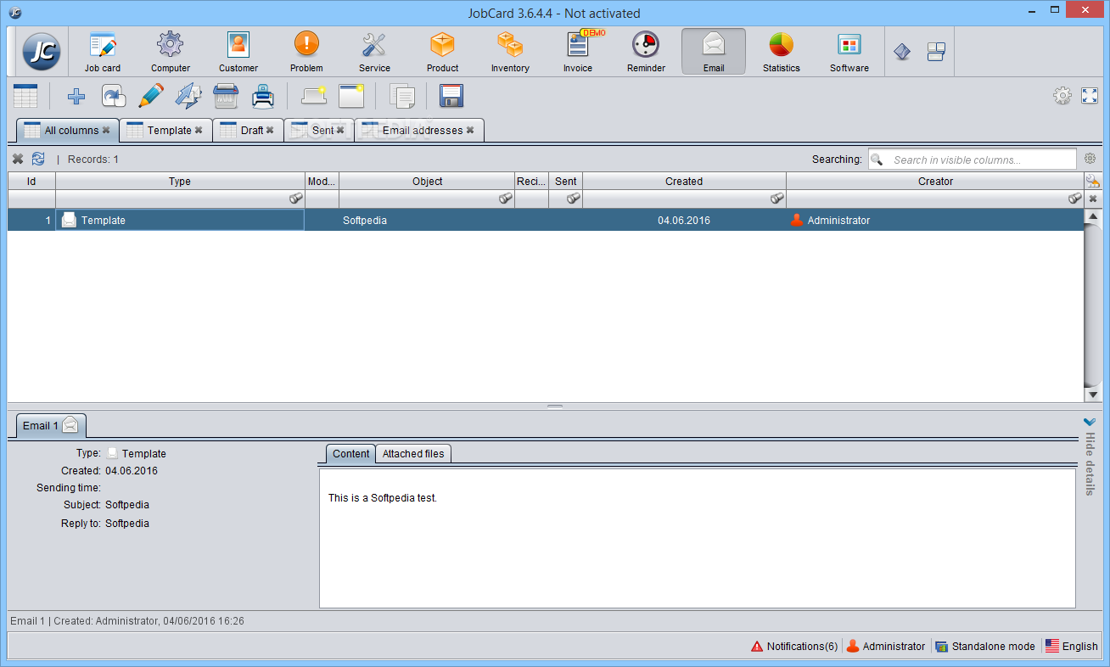The image size is (1110, 667).
Task: Click the diamond icon after Software
Action: tap(902, 52)
